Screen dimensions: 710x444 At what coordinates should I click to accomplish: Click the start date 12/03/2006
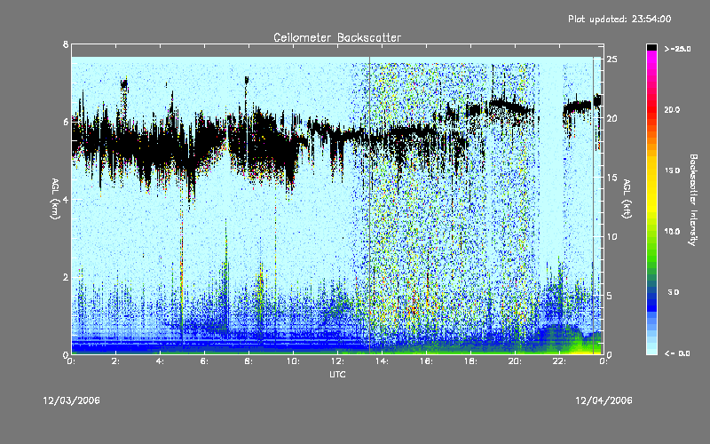pyautogui.click(x=72, y=400)
